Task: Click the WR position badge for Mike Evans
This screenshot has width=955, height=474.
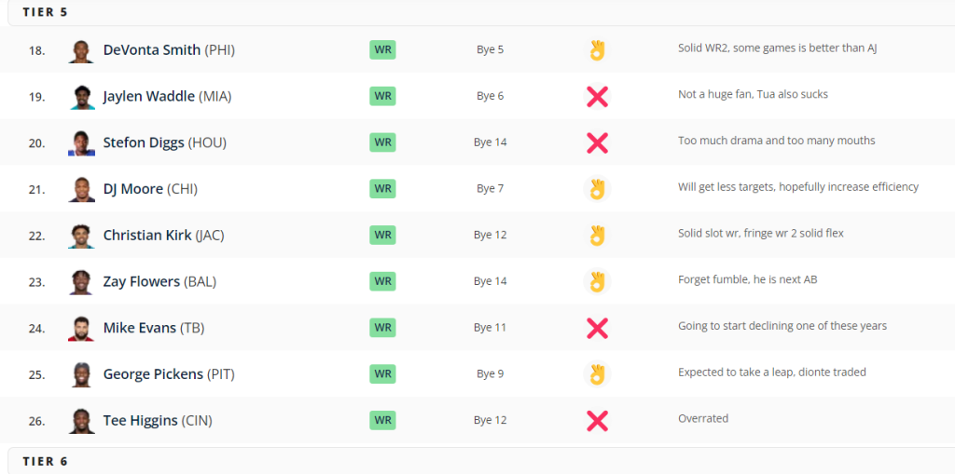Action: [382, 328]
